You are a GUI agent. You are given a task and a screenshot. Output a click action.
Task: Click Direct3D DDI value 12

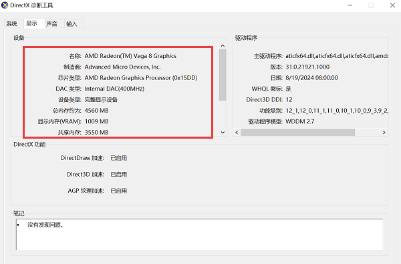[289, 100]
